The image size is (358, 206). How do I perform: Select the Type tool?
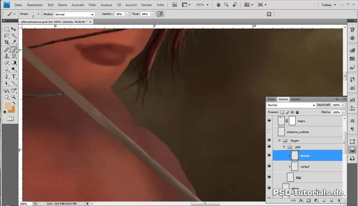[x=13, y=76]
